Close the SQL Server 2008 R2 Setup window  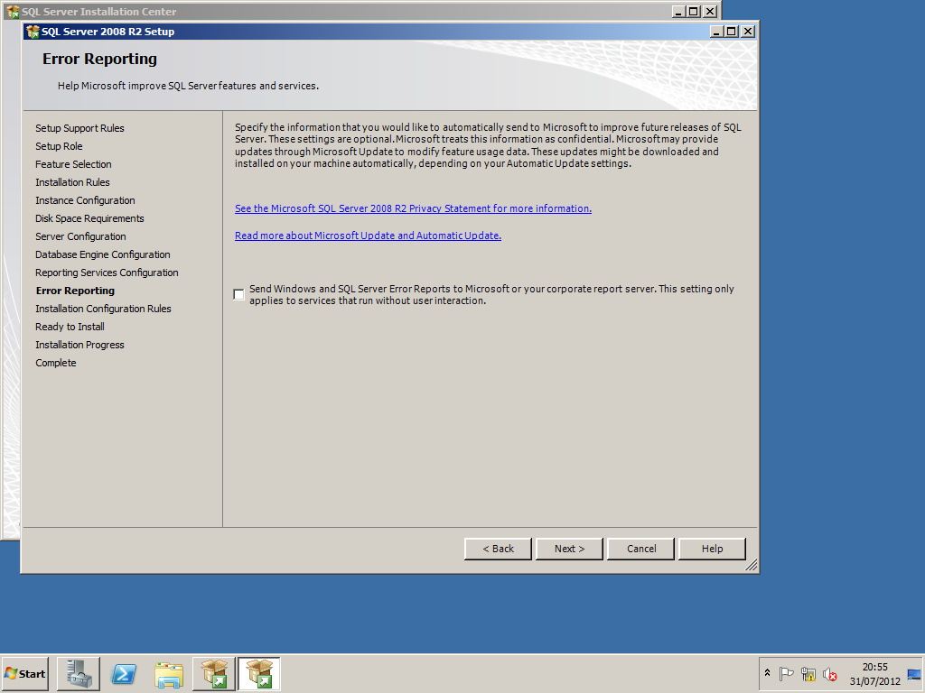(747, 32)
